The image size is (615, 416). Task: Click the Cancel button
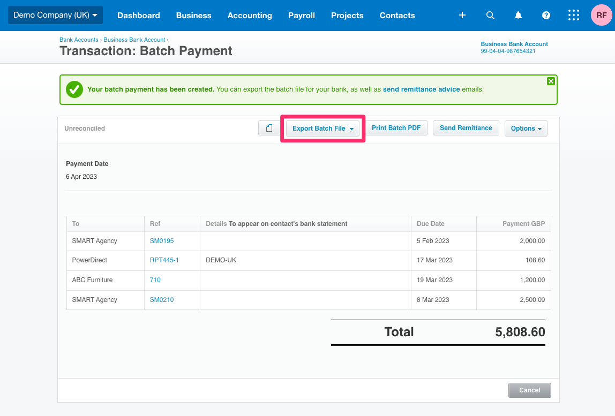click(x=529, y=390)
